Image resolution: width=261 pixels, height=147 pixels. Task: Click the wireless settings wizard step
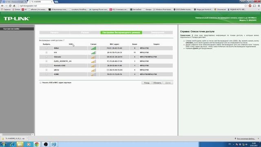point(121,33)
